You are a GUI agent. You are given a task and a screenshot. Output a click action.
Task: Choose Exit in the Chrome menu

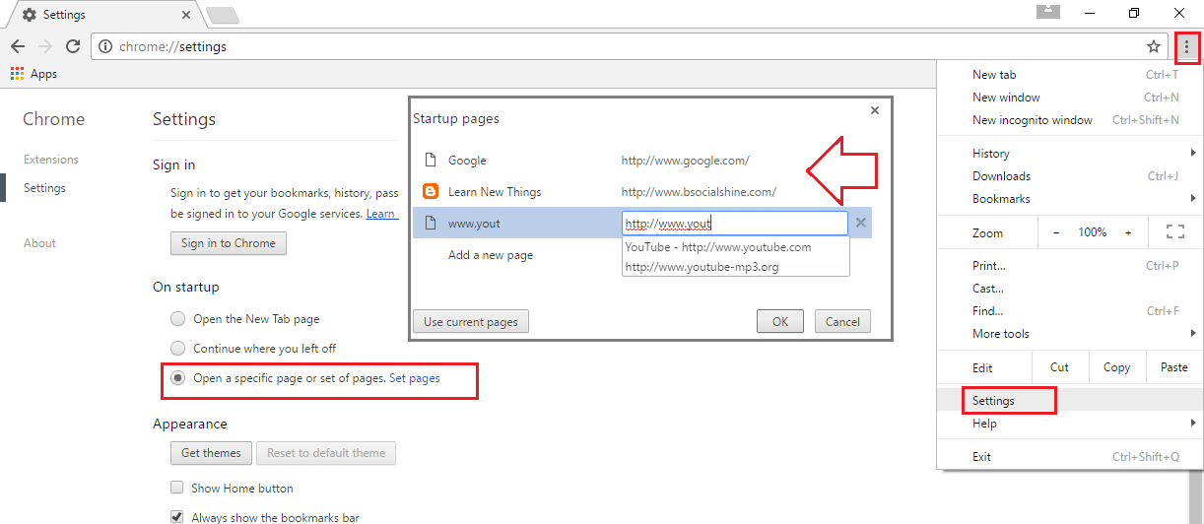tap(1070, 457)
